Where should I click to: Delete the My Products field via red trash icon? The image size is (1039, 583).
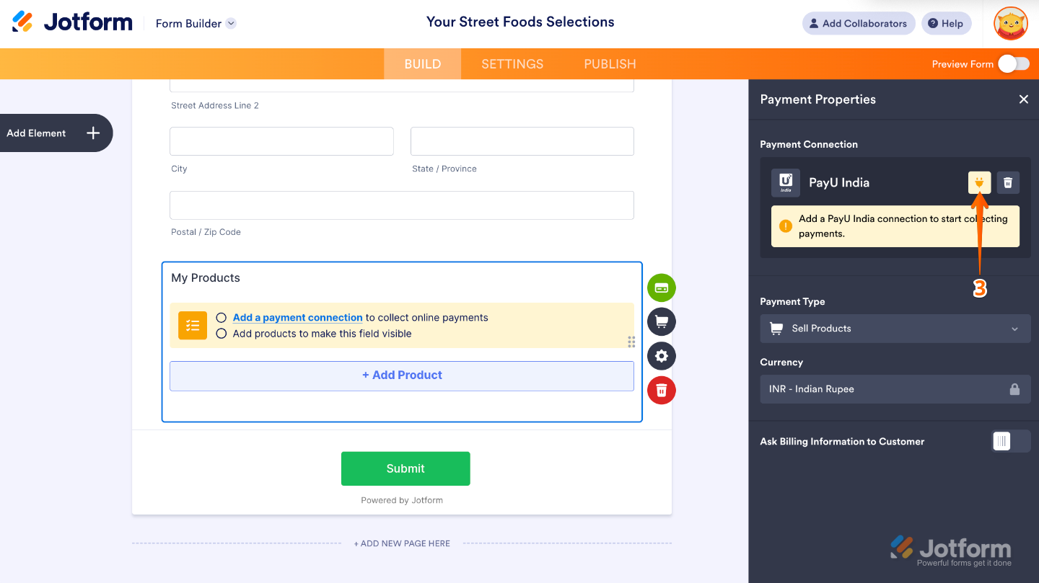click(661, 390)
